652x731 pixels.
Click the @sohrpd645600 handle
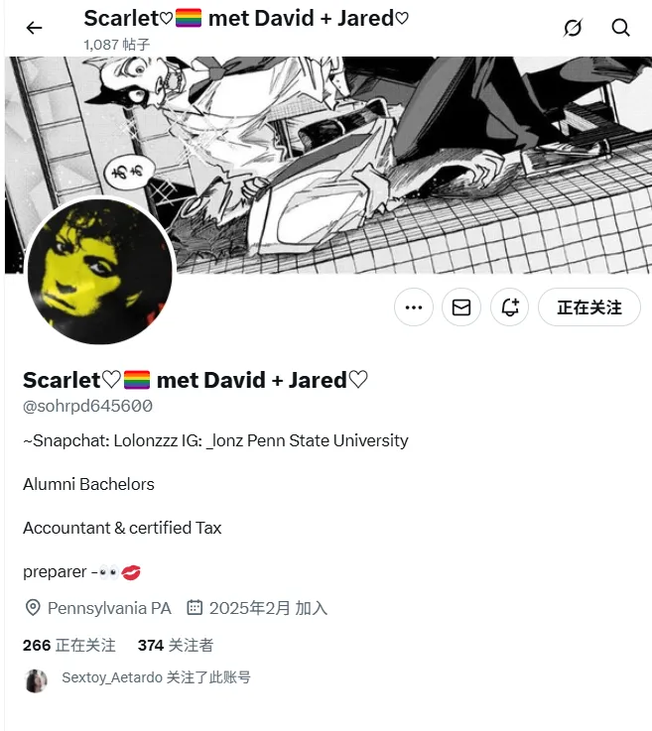[87, 406]
